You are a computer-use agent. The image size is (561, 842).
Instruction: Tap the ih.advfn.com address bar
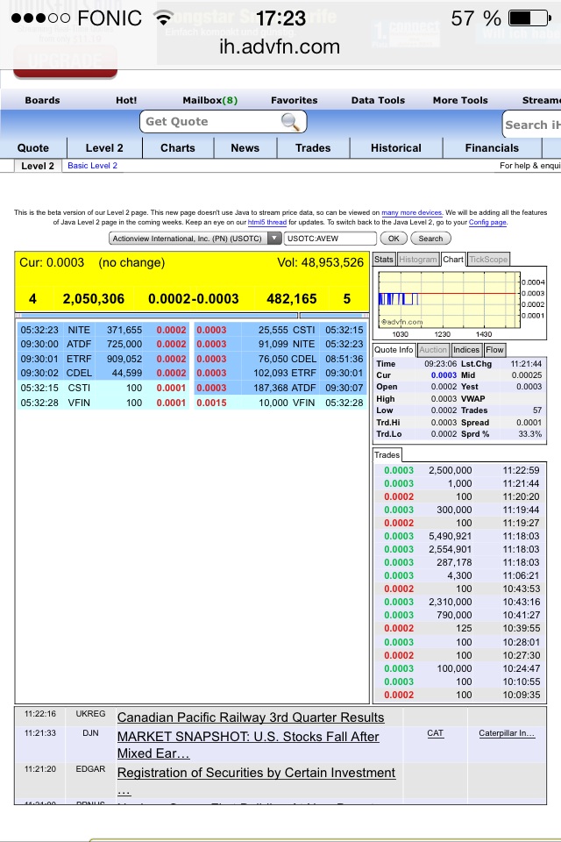point(280,46)
